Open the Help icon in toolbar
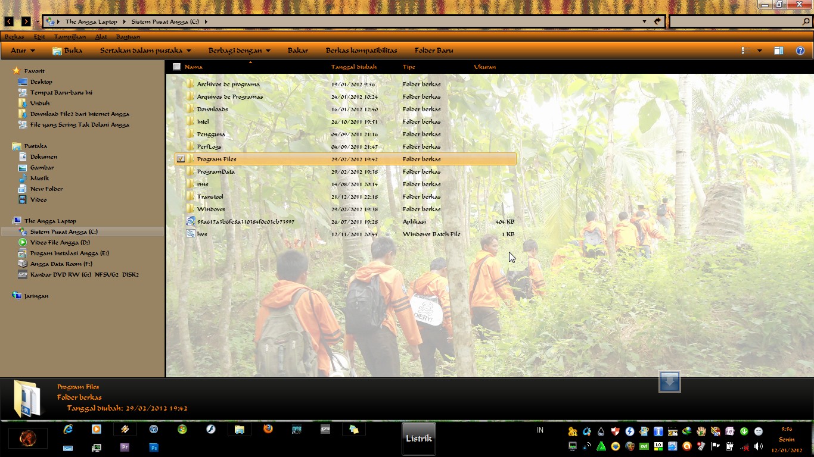The width and height of the screenshot is (814, 457). 800,51
